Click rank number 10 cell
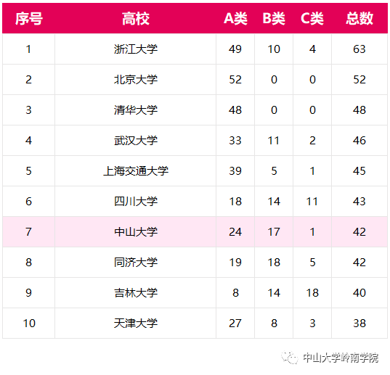This screenshot has width=390, height=375. [x=29, y=324]
